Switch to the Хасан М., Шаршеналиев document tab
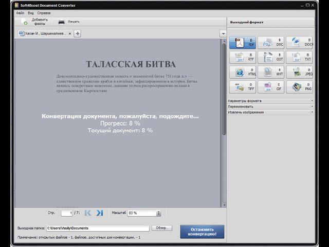 coord(45,33)
